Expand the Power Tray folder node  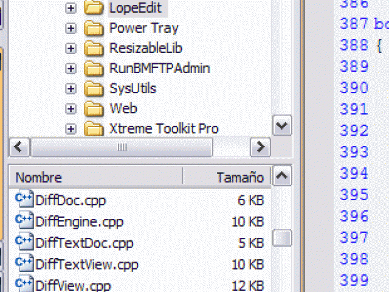click(71, 29)
